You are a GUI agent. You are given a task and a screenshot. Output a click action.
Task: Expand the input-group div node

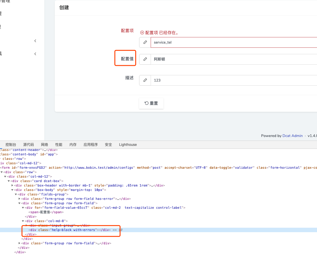[x=27, y=225]
